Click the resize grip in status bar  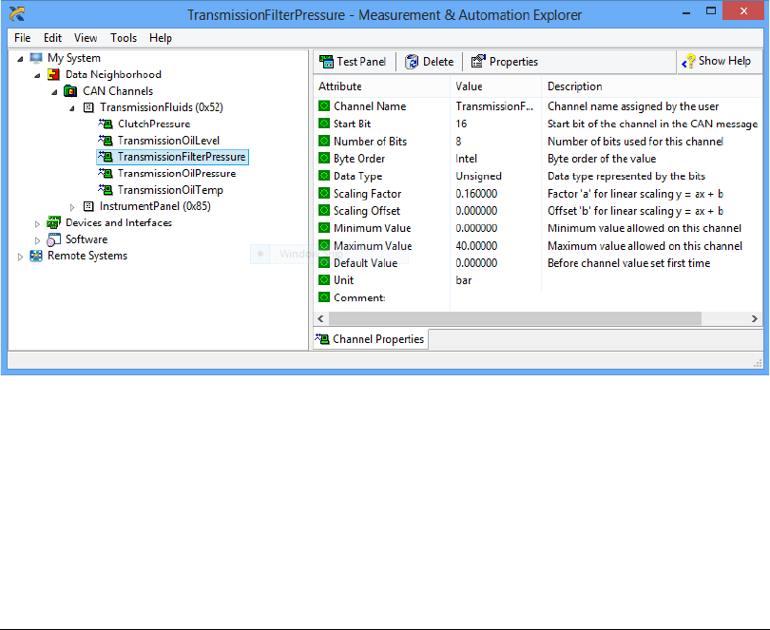tap(758, 363)
